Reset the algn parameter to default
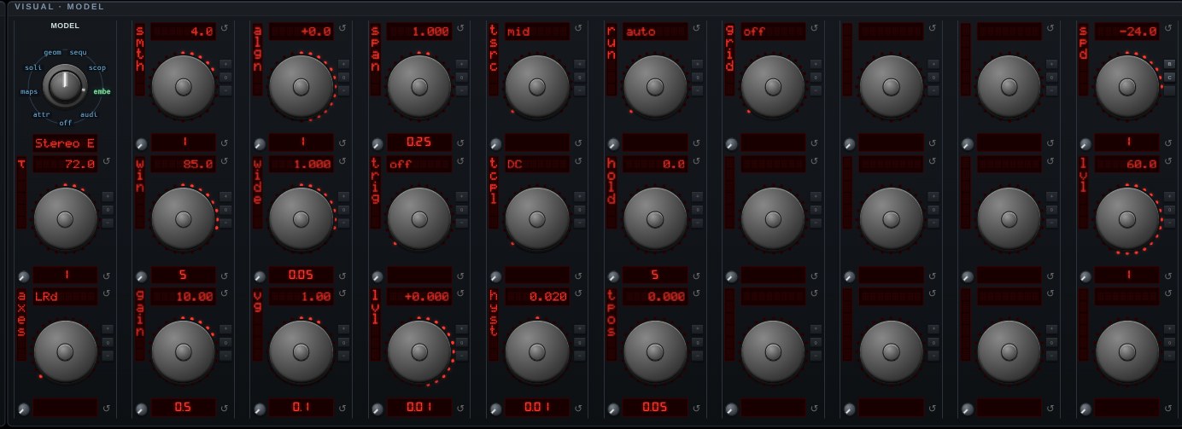This screenshot has height=429, width=1182. coord(342,28)
